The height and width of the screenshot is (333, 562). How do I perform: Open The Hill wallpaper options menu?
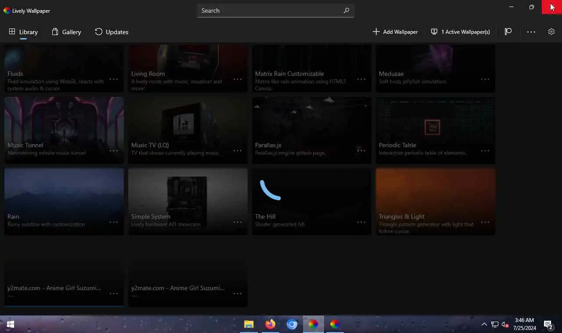[361, 222]
